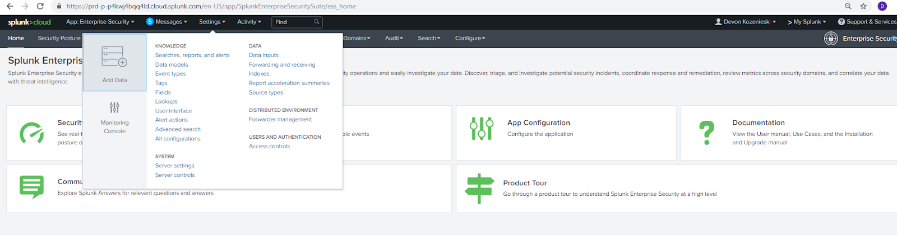897x235 pixels.
Task: Click the Product Tour signpost icon
Action: coord(479,189)
